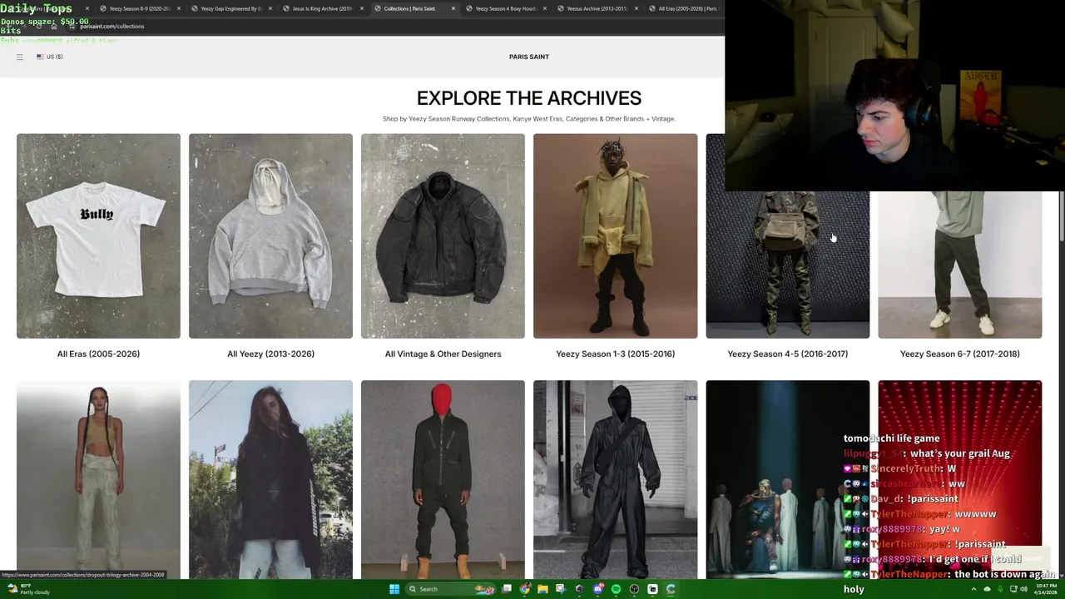Viewport: 1065px width, 599px height.
Task: Open File Explorer from the taskbar
Action: (542, 589)
